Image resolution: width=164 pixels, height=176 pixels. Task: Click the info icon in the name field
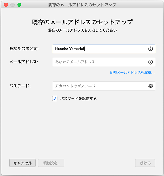(150, 49)
